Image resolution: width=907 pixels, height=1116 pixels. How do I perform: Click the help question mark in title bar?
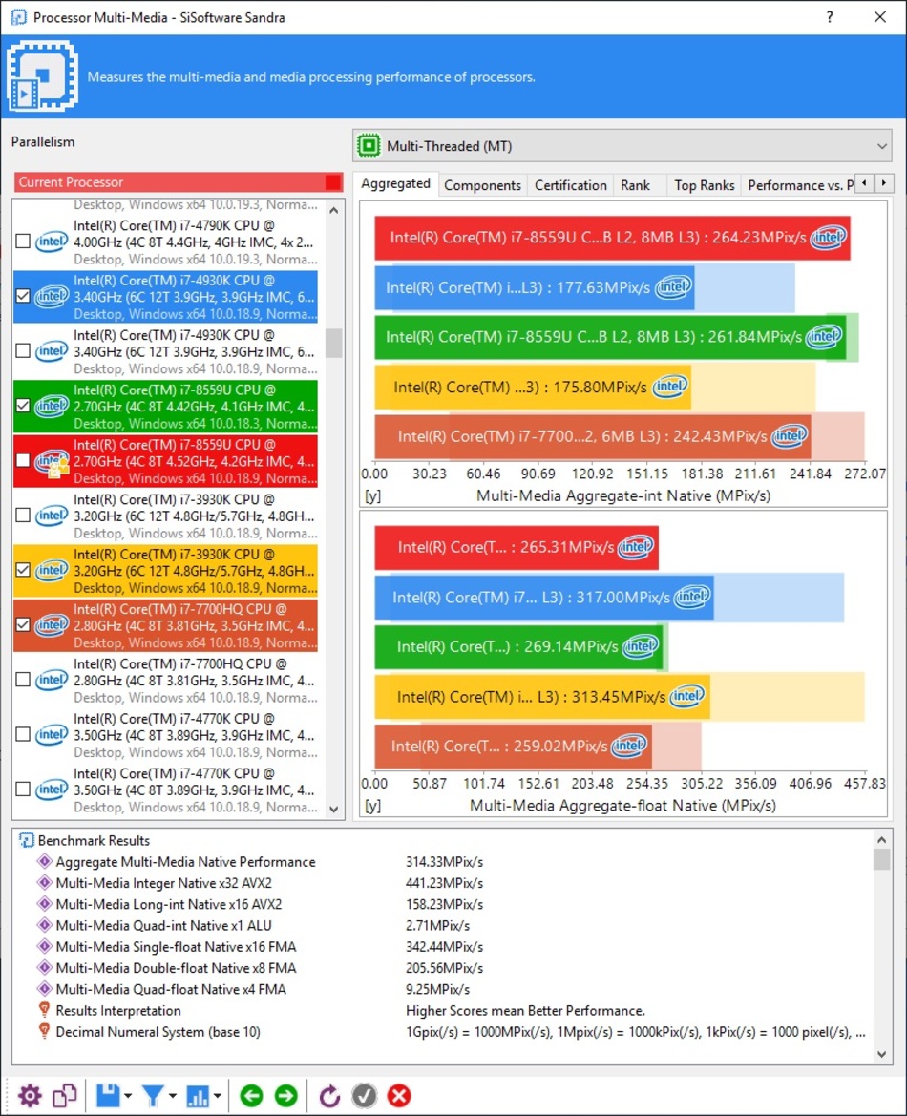click(830, 17)
